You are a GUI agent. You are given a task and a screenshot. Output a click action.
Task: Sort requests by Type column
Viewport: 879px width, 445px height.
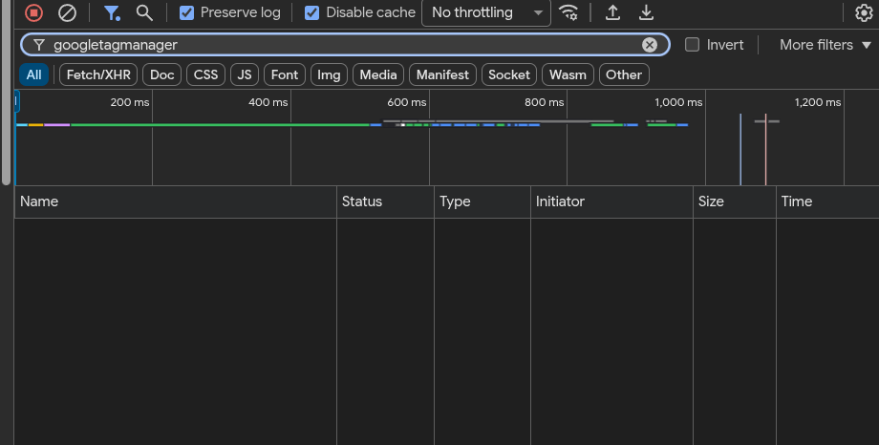pos(482,201)
